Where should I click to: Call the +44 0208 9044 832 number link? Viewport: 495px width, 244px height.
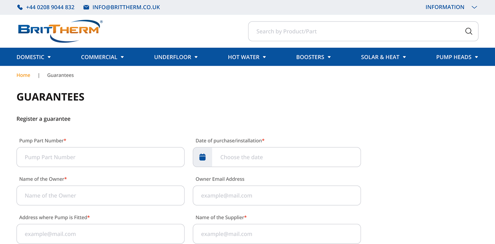50,7
